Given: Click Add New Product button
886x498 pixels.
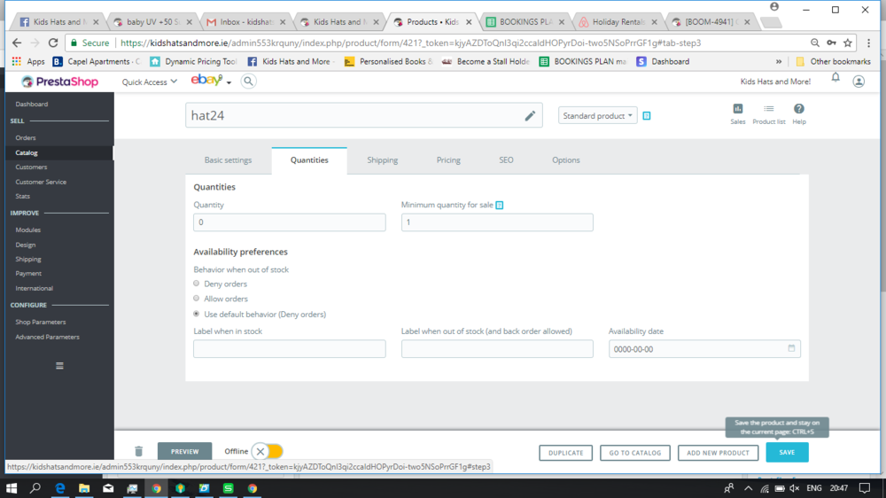Looking at the screenshot, I should (718, 453).
